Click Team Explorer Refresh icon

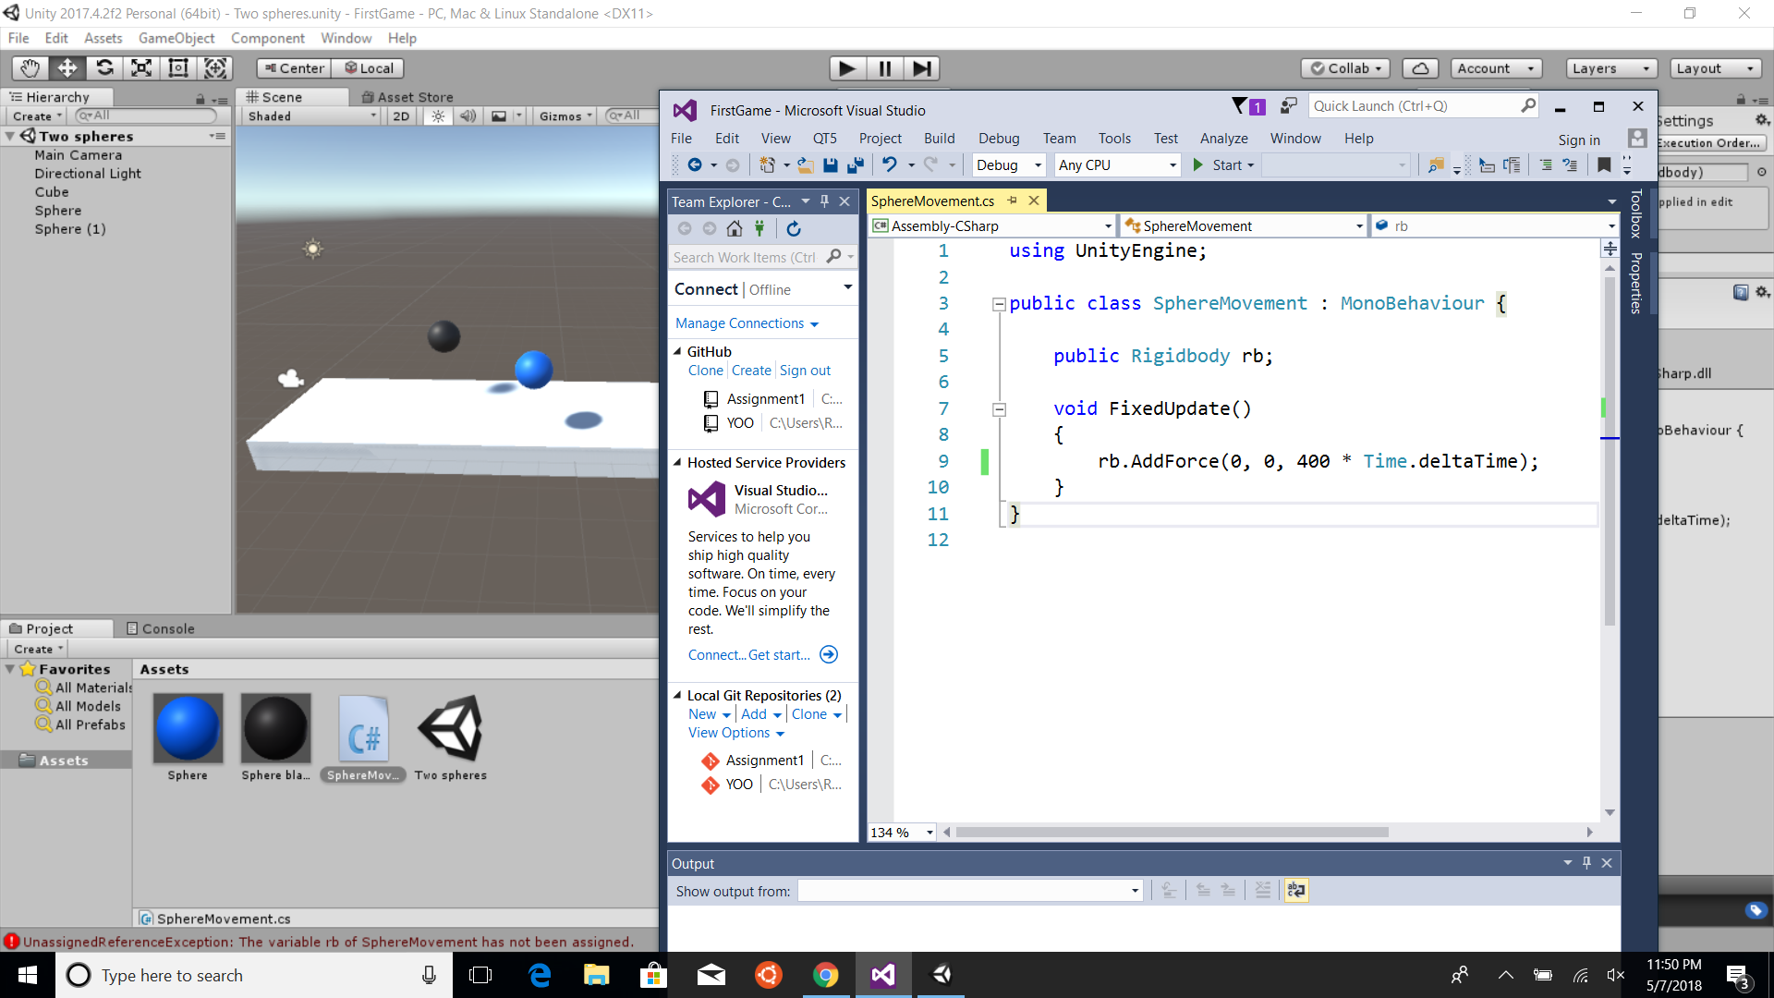[794, 229]
